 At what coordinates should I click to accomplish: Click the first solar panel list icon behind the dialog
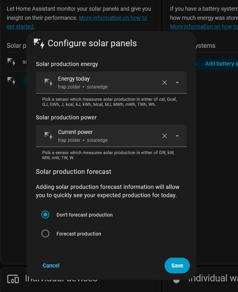click(11, 62)
